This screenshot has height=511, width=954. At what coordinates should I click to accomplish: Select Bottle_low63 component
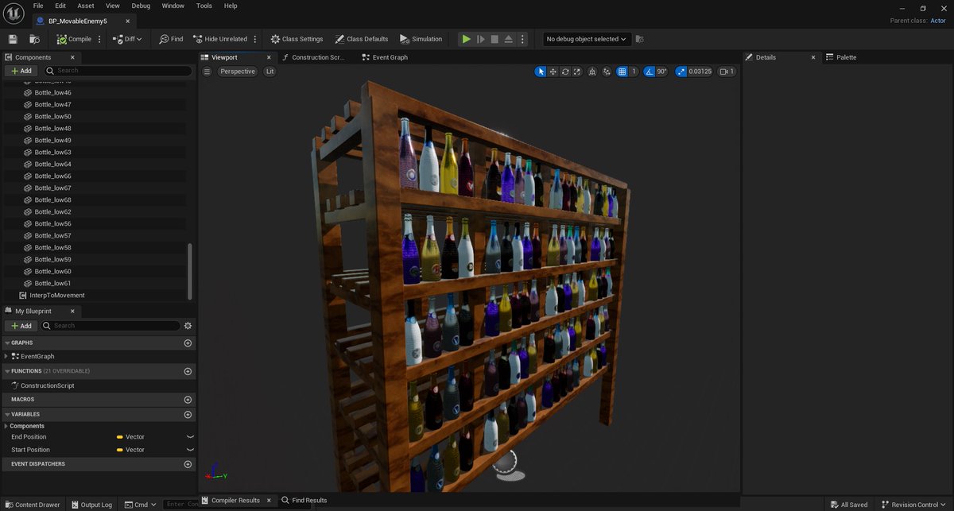tap(52, 152)
